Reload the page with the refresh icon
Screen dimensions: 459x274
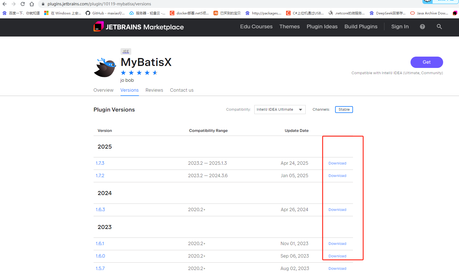pos(23,4)
